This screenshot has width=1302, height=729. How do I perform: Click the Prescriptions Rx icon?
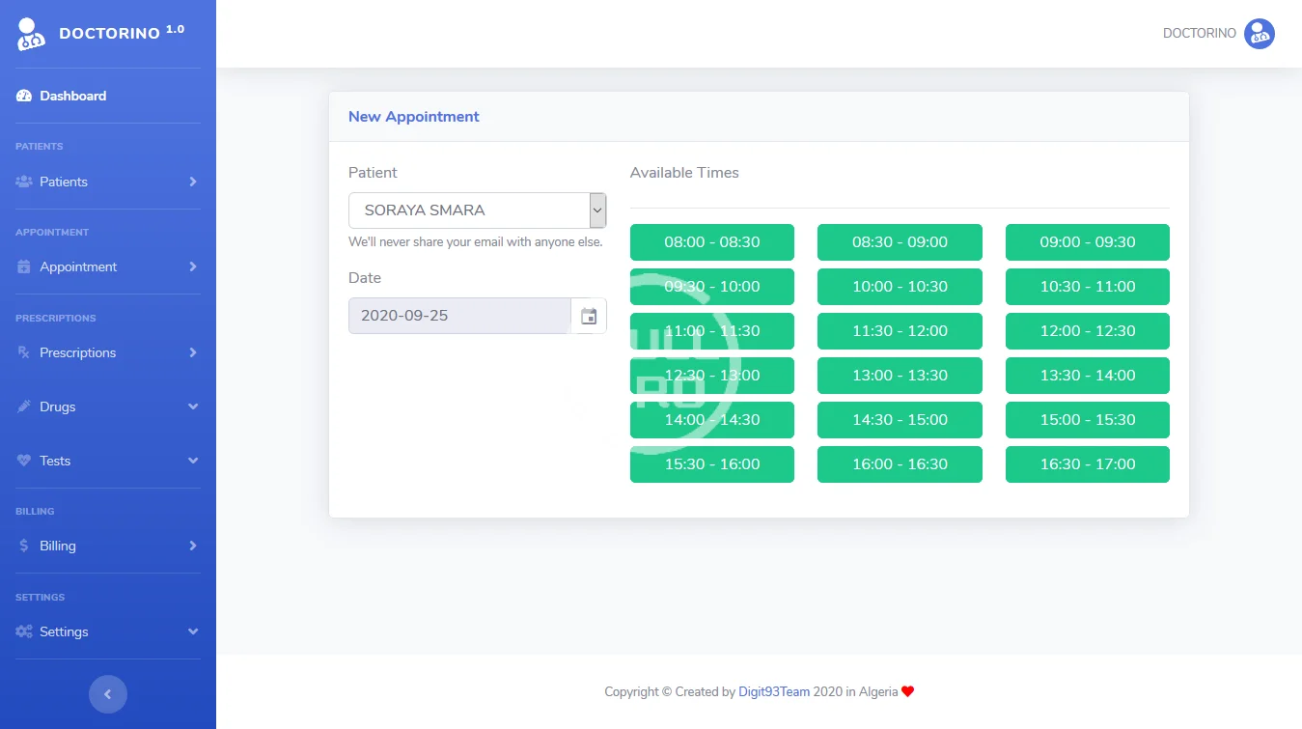[x=24, y=352]
